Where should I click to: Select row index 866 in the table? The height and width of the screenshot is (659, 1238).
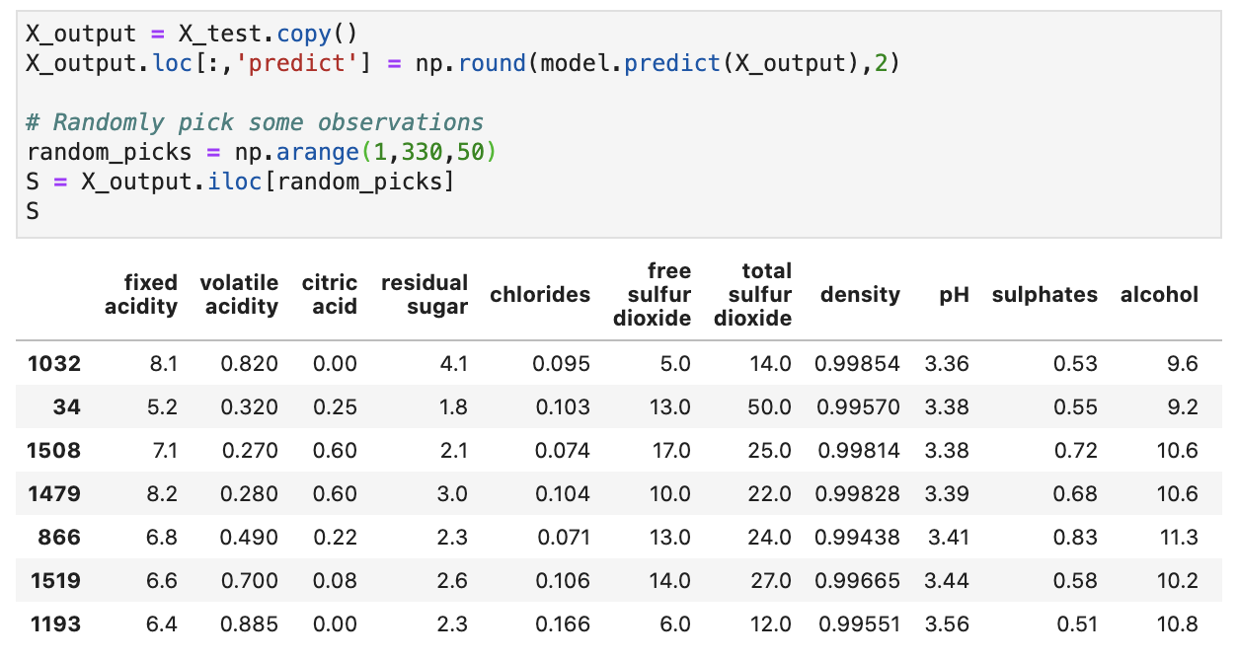[60, 538]
